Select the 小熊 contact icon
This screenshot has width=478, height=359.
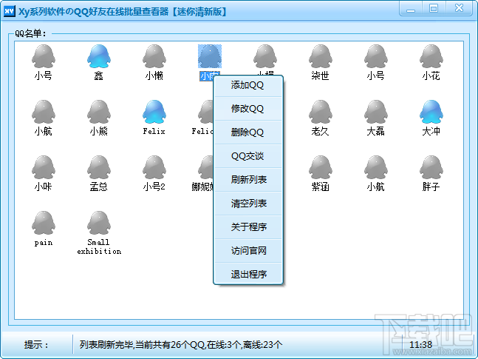click(99, 112)
